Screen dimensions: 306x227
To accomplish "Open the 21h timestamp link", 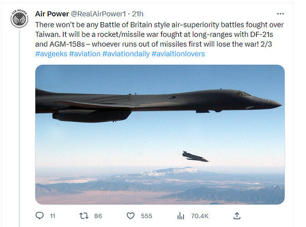I will 137,14.
